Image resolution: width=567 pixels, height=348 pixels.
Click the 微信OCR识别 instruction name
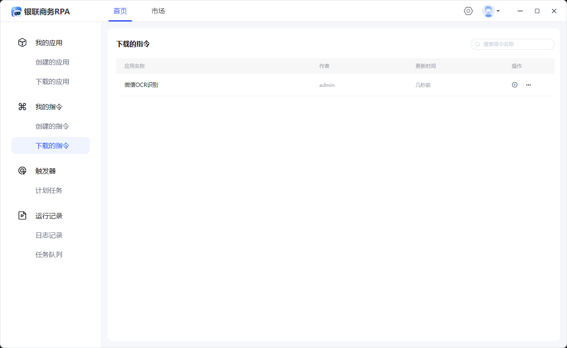(x=141, y=85)
